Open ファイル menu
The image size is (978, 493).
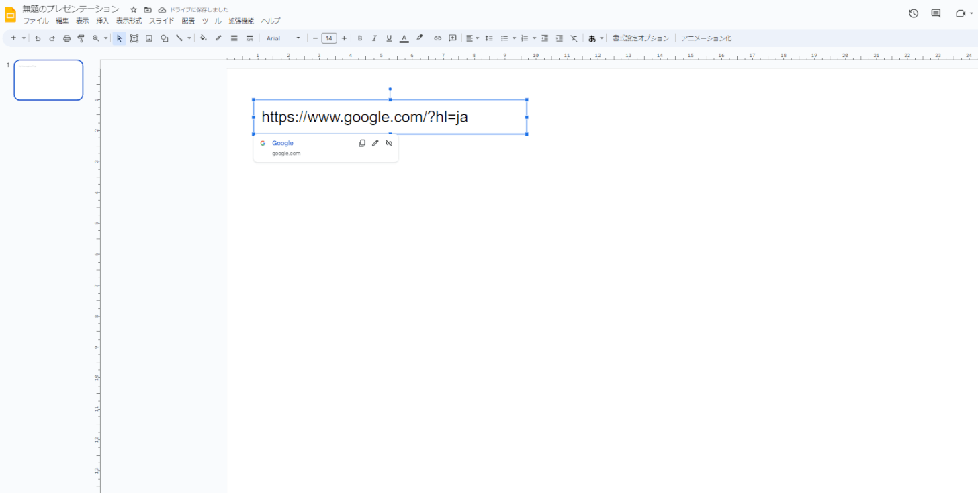36,21
